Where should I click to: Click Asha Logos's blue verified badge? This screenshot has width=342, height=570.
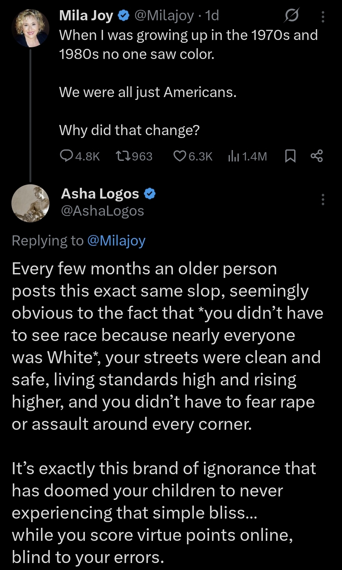[150, 194]
